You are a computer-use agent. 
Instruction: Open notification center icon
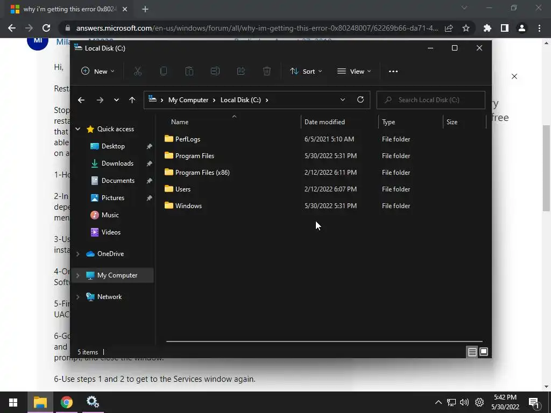pos(534,403)
